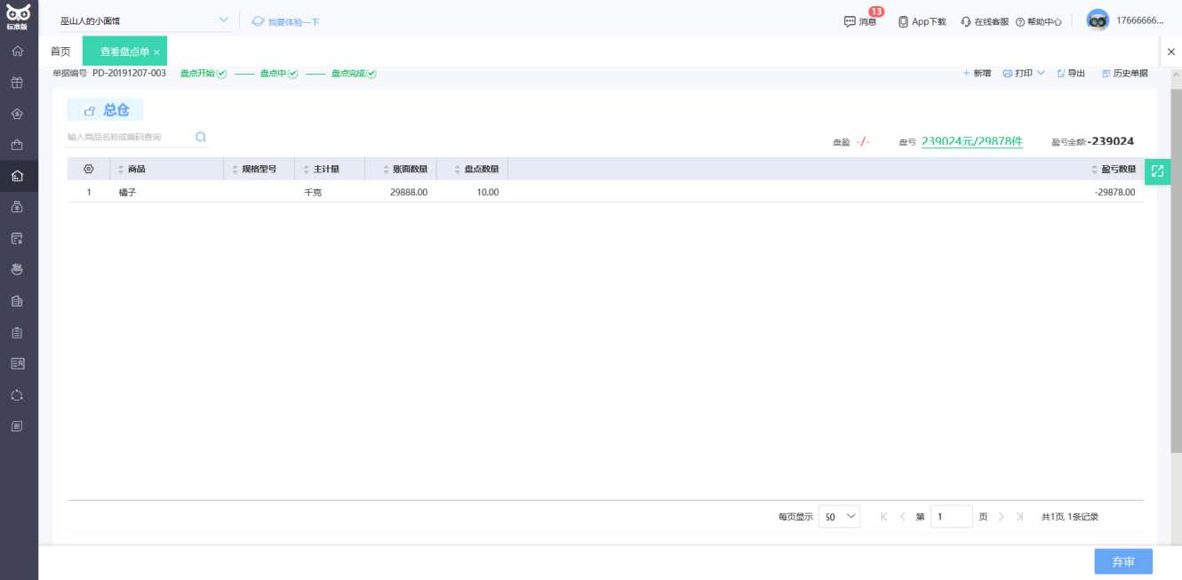The height and width of the screenshot is (580, 1182).
Task: Click the green fullscreen expand icon
Action: pyautogui.click(x=1157, y=171)
